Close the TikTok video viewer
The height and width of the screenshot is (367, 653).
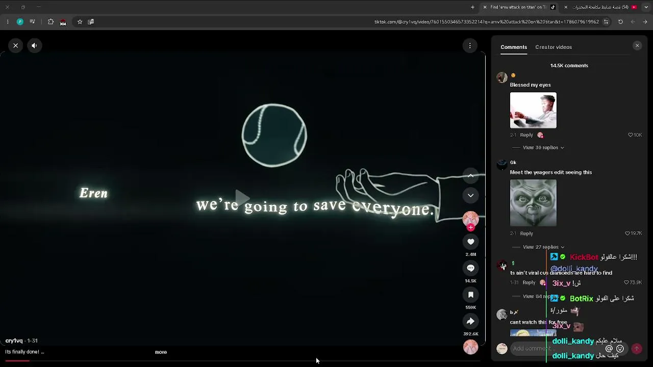16,45
